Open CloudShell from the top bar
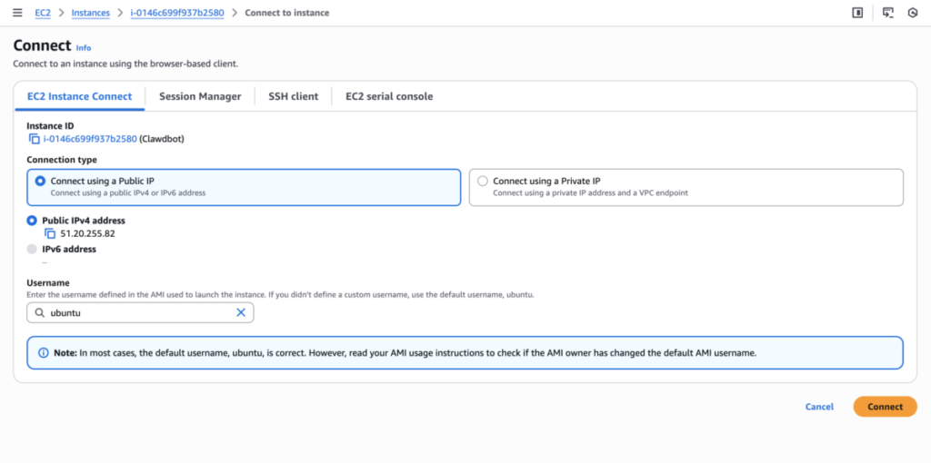931x463 pixels. pyautogui.click(x=888, y=13)
